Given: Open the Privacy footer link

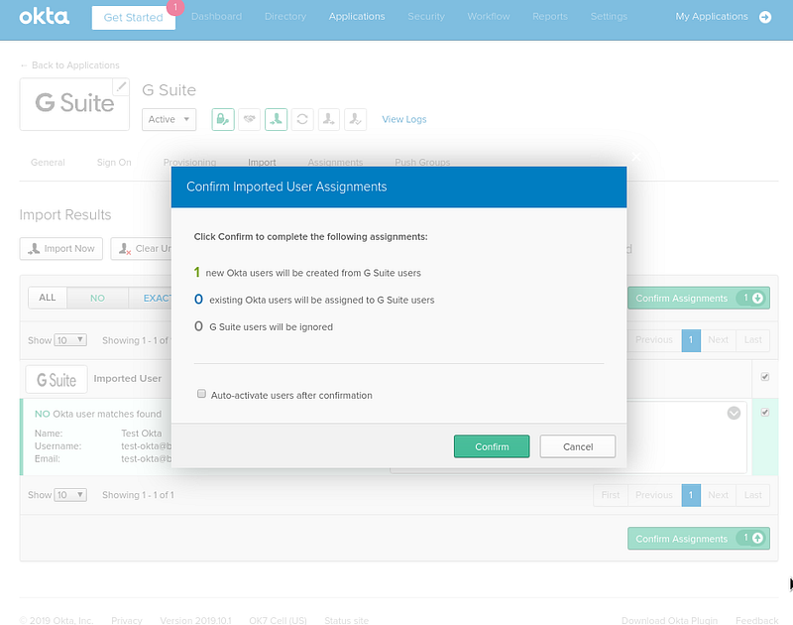Looking at the screenshot, I should pyautogui.click(x=127, y=620).
